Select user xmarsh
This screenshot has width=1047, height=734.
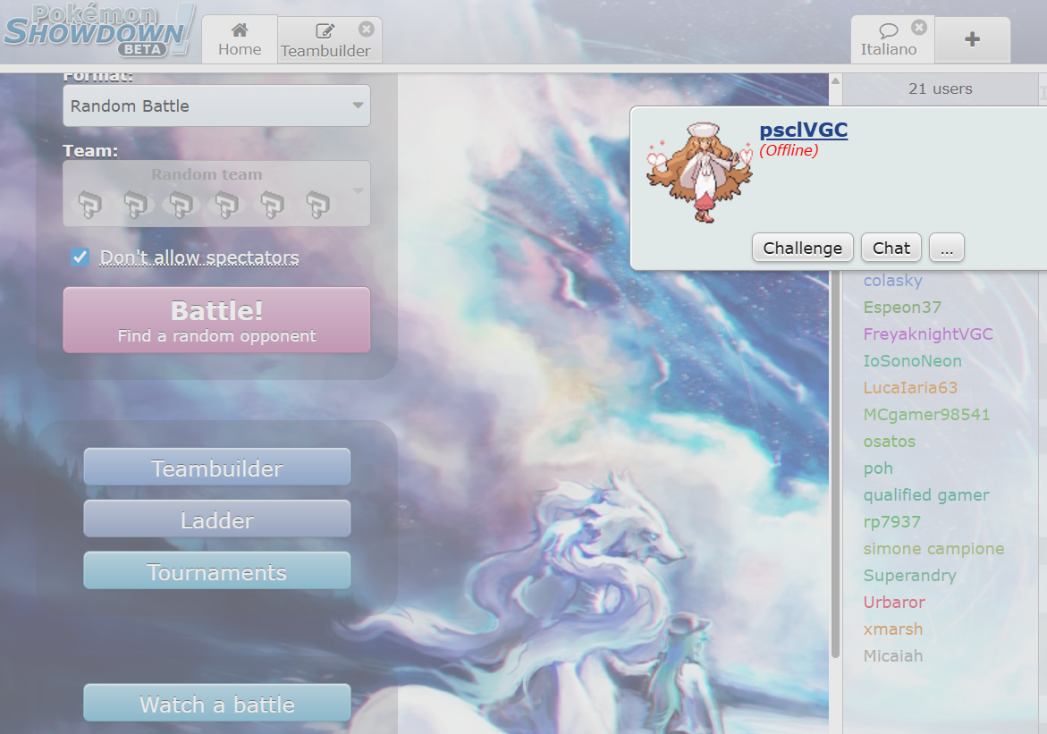[x=892, y=629]
